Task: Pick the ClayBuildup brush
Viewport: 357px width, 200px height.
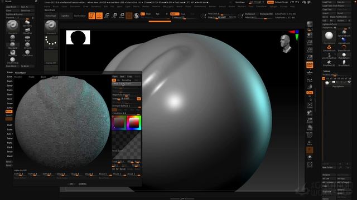Action: 12,61
